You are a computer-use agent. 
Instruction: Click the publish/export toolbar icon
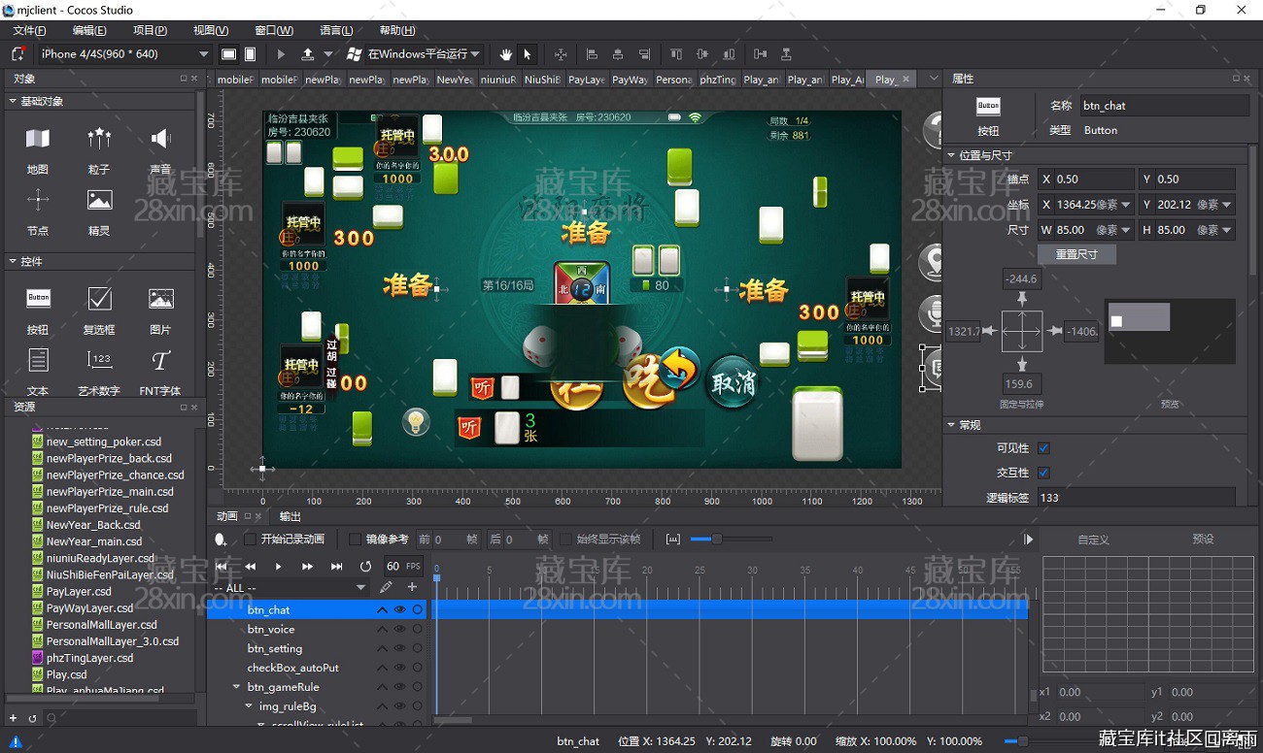point(308,54)
